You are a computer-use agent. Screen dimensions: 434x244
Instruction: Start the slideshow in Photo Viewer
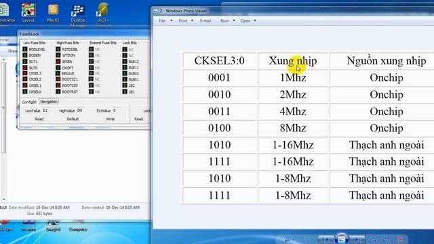(341, 239)
